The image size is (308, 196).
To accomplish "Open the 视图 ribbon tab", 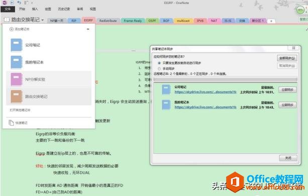I will [x=93, y=9].
